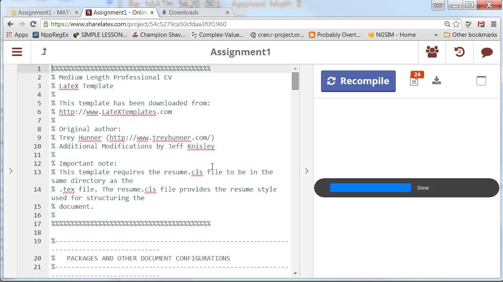Open a new browser tab
Image resolution: width=503 pixels, height=282 pixels.
click(x=241, y=13)
